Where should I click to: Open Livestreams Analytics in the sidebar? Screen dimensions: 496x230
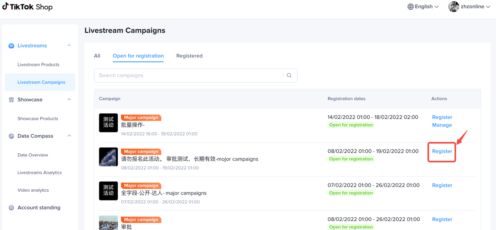click(x=40, y=173)
